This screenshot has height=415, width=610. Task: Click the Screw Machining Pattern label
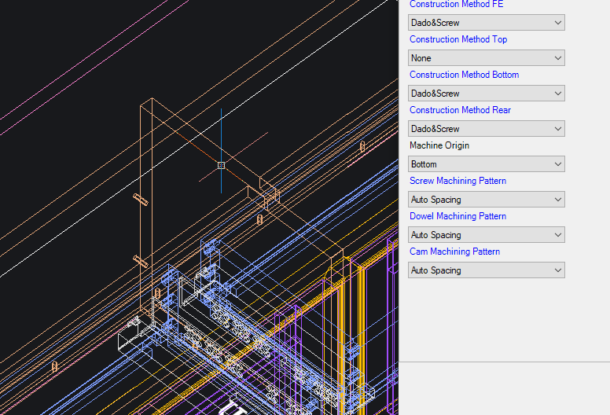457,181
